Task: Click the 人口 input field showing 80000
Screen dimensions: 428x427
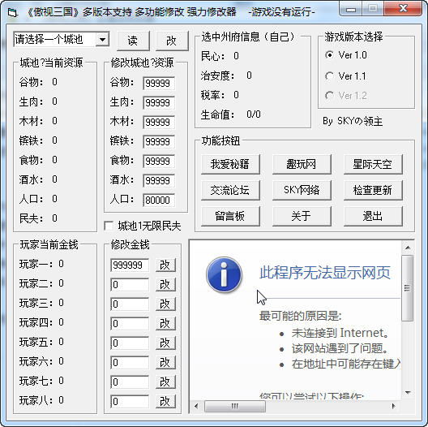Action: 159,200
